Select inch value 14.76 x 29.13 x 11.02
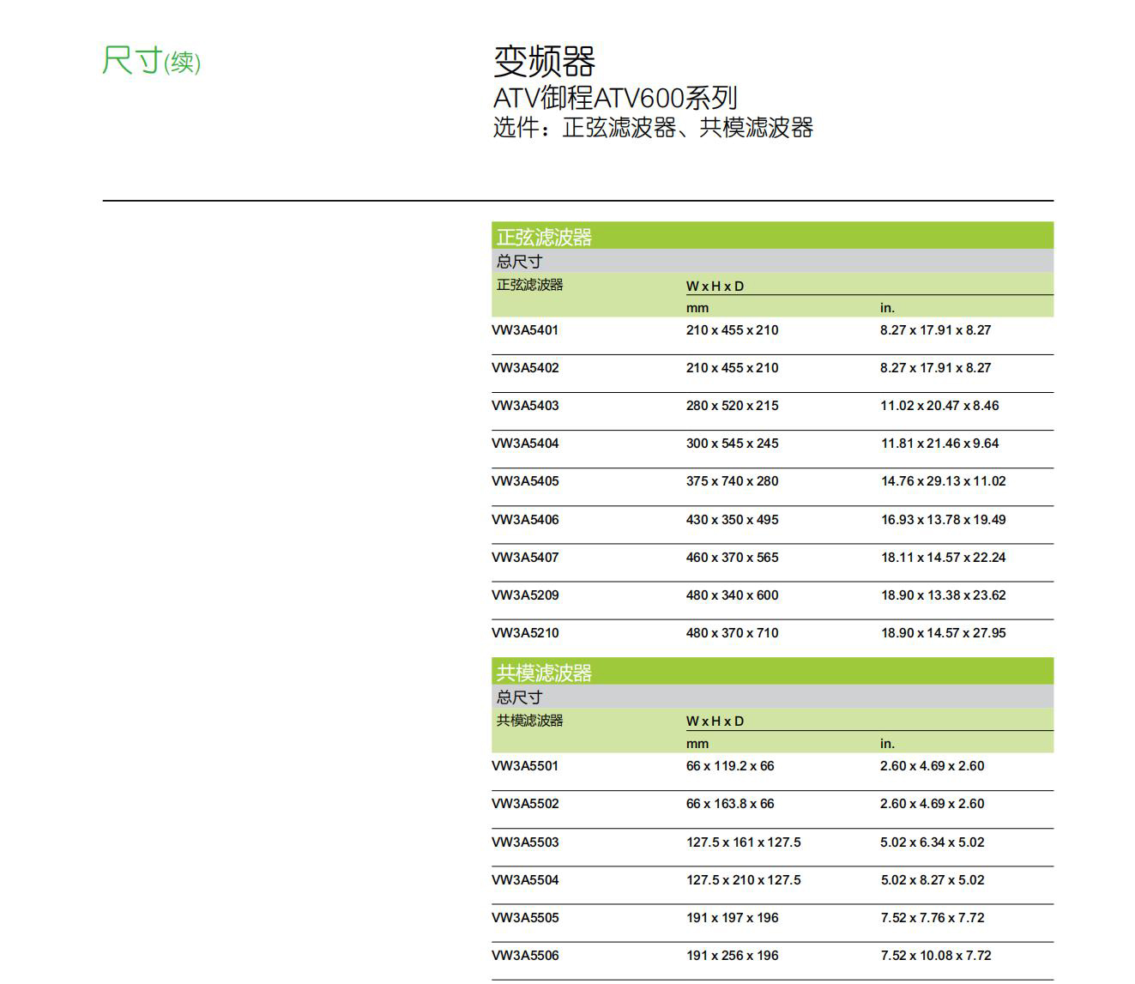This screenshot has width=1135, height=984. (x=943, y=481)
